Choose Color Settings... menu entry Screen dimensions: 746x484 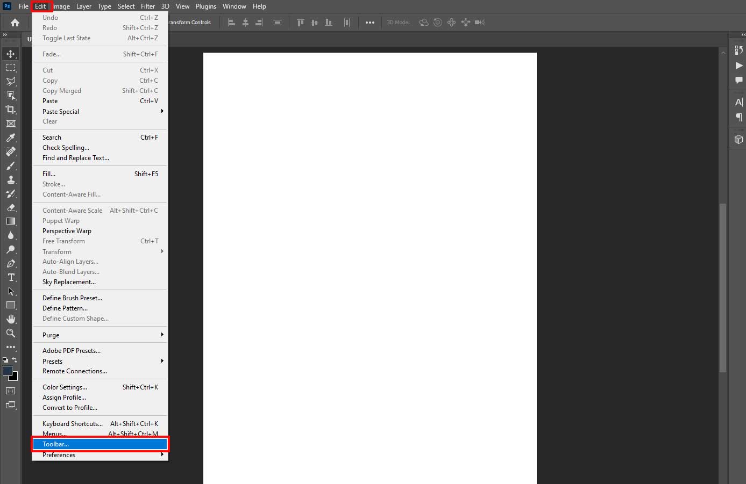point(100,387)
